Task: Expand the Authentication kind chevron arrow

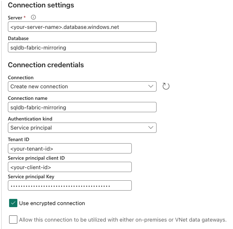Action: [x=151, y=127]
